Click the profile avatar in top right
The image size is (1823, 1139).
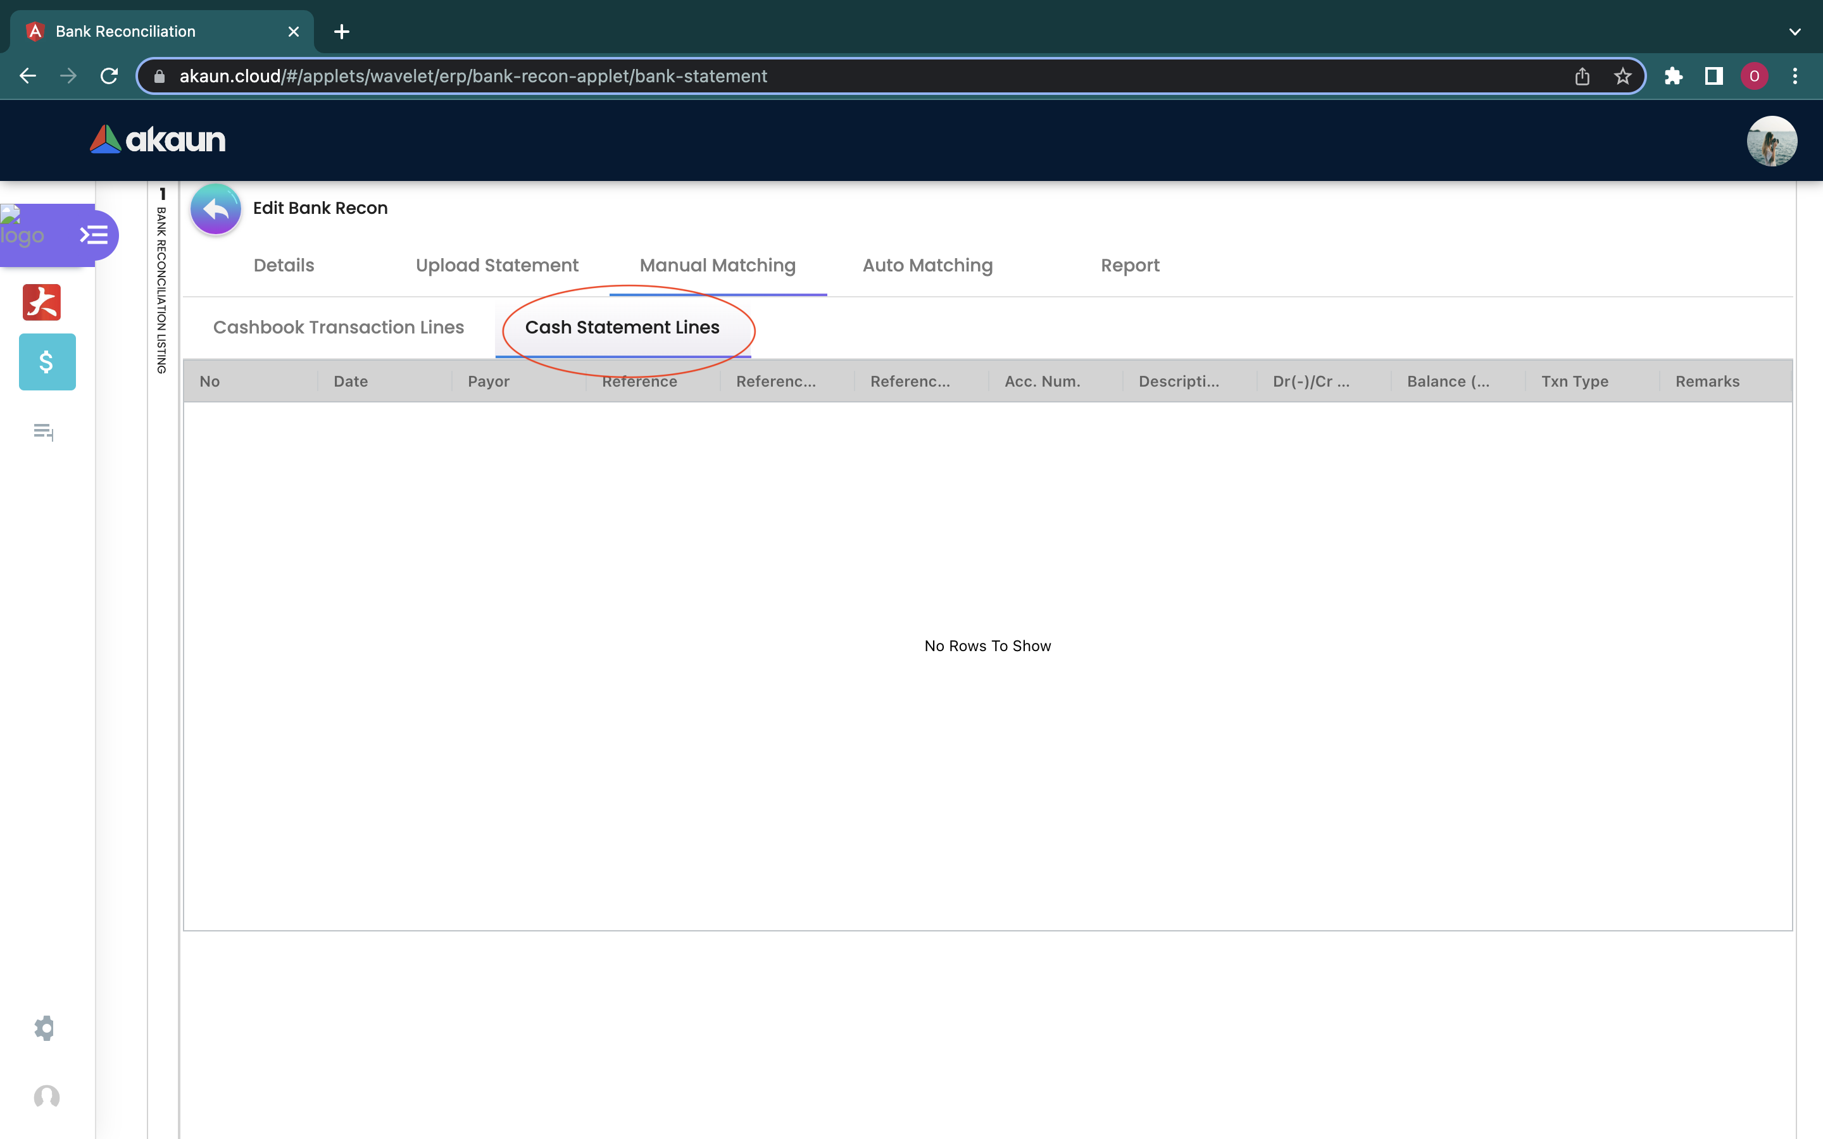[x=1771, y=141]
